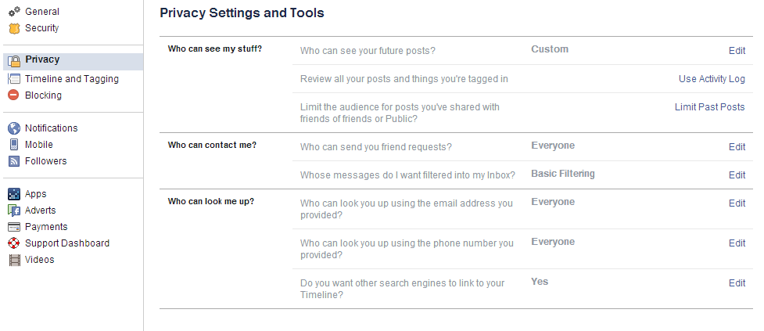764x331 pixels.
Task: Edit the phone number lookup setting
Action: [x=737, y=243]
